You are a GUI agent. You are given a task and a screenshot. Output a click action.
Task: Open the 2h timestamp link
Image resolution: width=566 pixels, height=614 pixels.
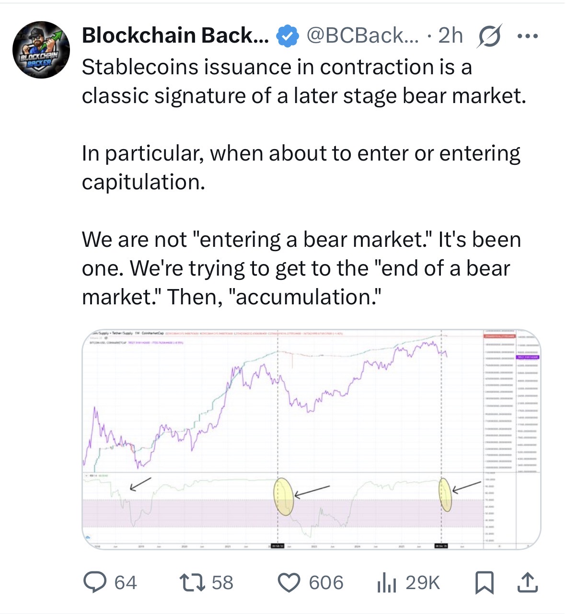[x=450, y=36]
